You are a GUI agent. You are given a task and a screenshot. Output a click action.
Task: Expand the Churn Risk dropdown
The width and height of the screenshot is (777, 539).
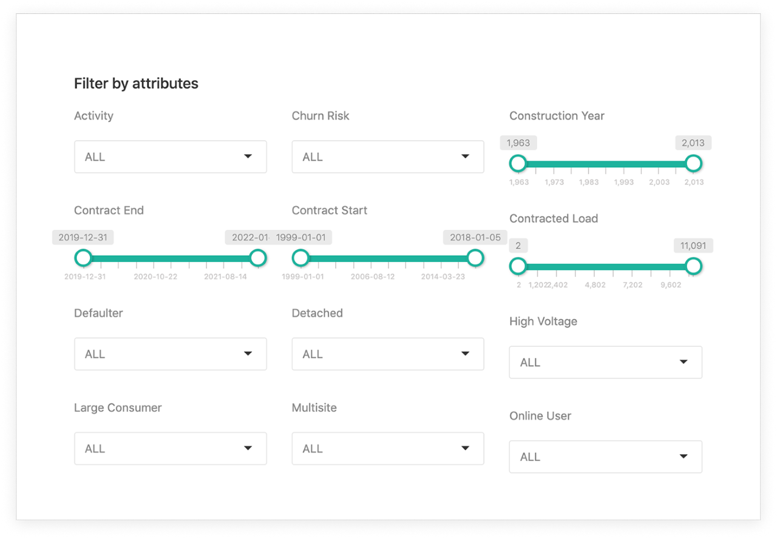coord(387,157)
